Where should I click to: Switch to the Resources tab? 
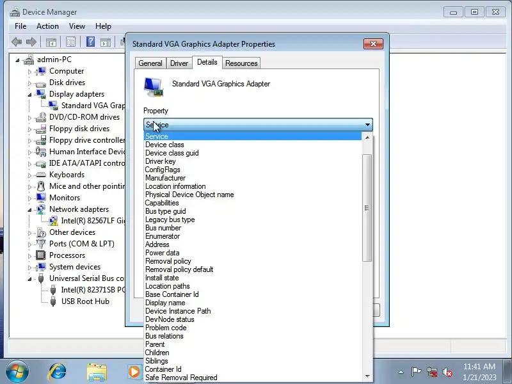(x=241, y=63)
